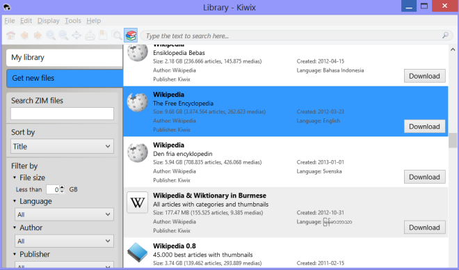Screen dimensions: 459x270
Task: Click 'Language: English' text
Action: click(319, 120)
